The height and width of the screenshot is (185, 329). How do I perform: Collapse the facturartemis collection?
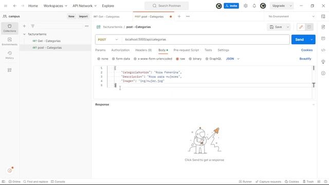coord(24,34)
